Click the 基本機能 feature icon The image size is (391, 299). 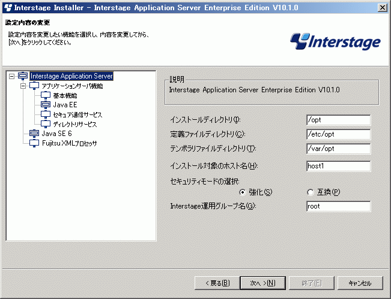click(46, 95)
